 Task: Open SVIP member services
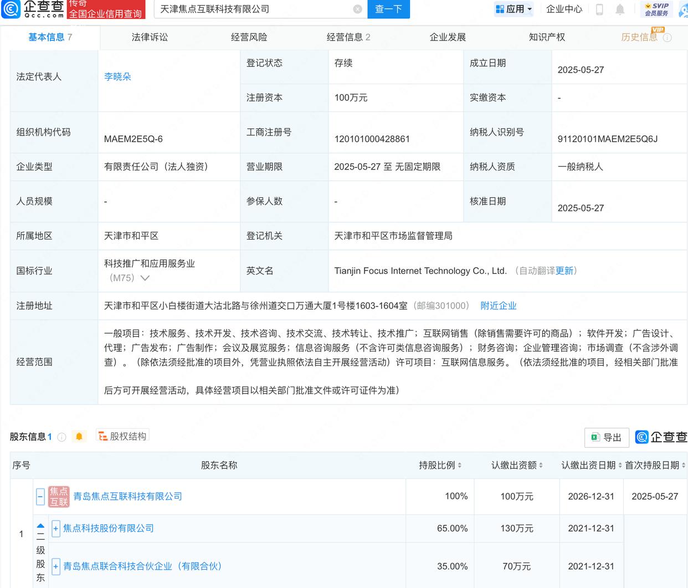[x=656, y=9]
